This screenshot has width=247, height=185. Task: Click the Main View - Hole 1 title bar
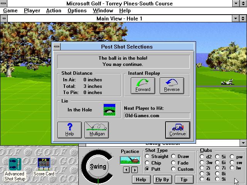click(120, 18)
